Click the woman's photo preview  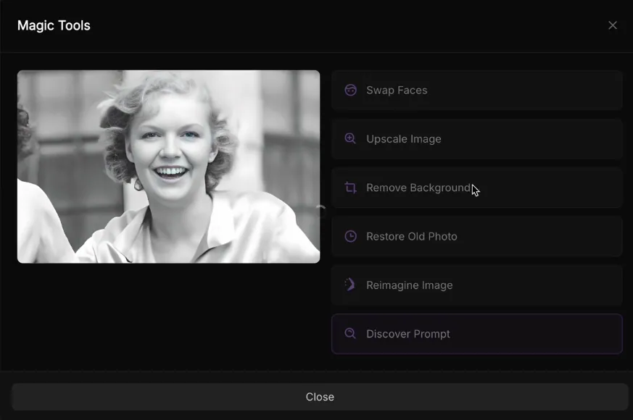click(167, 166)
